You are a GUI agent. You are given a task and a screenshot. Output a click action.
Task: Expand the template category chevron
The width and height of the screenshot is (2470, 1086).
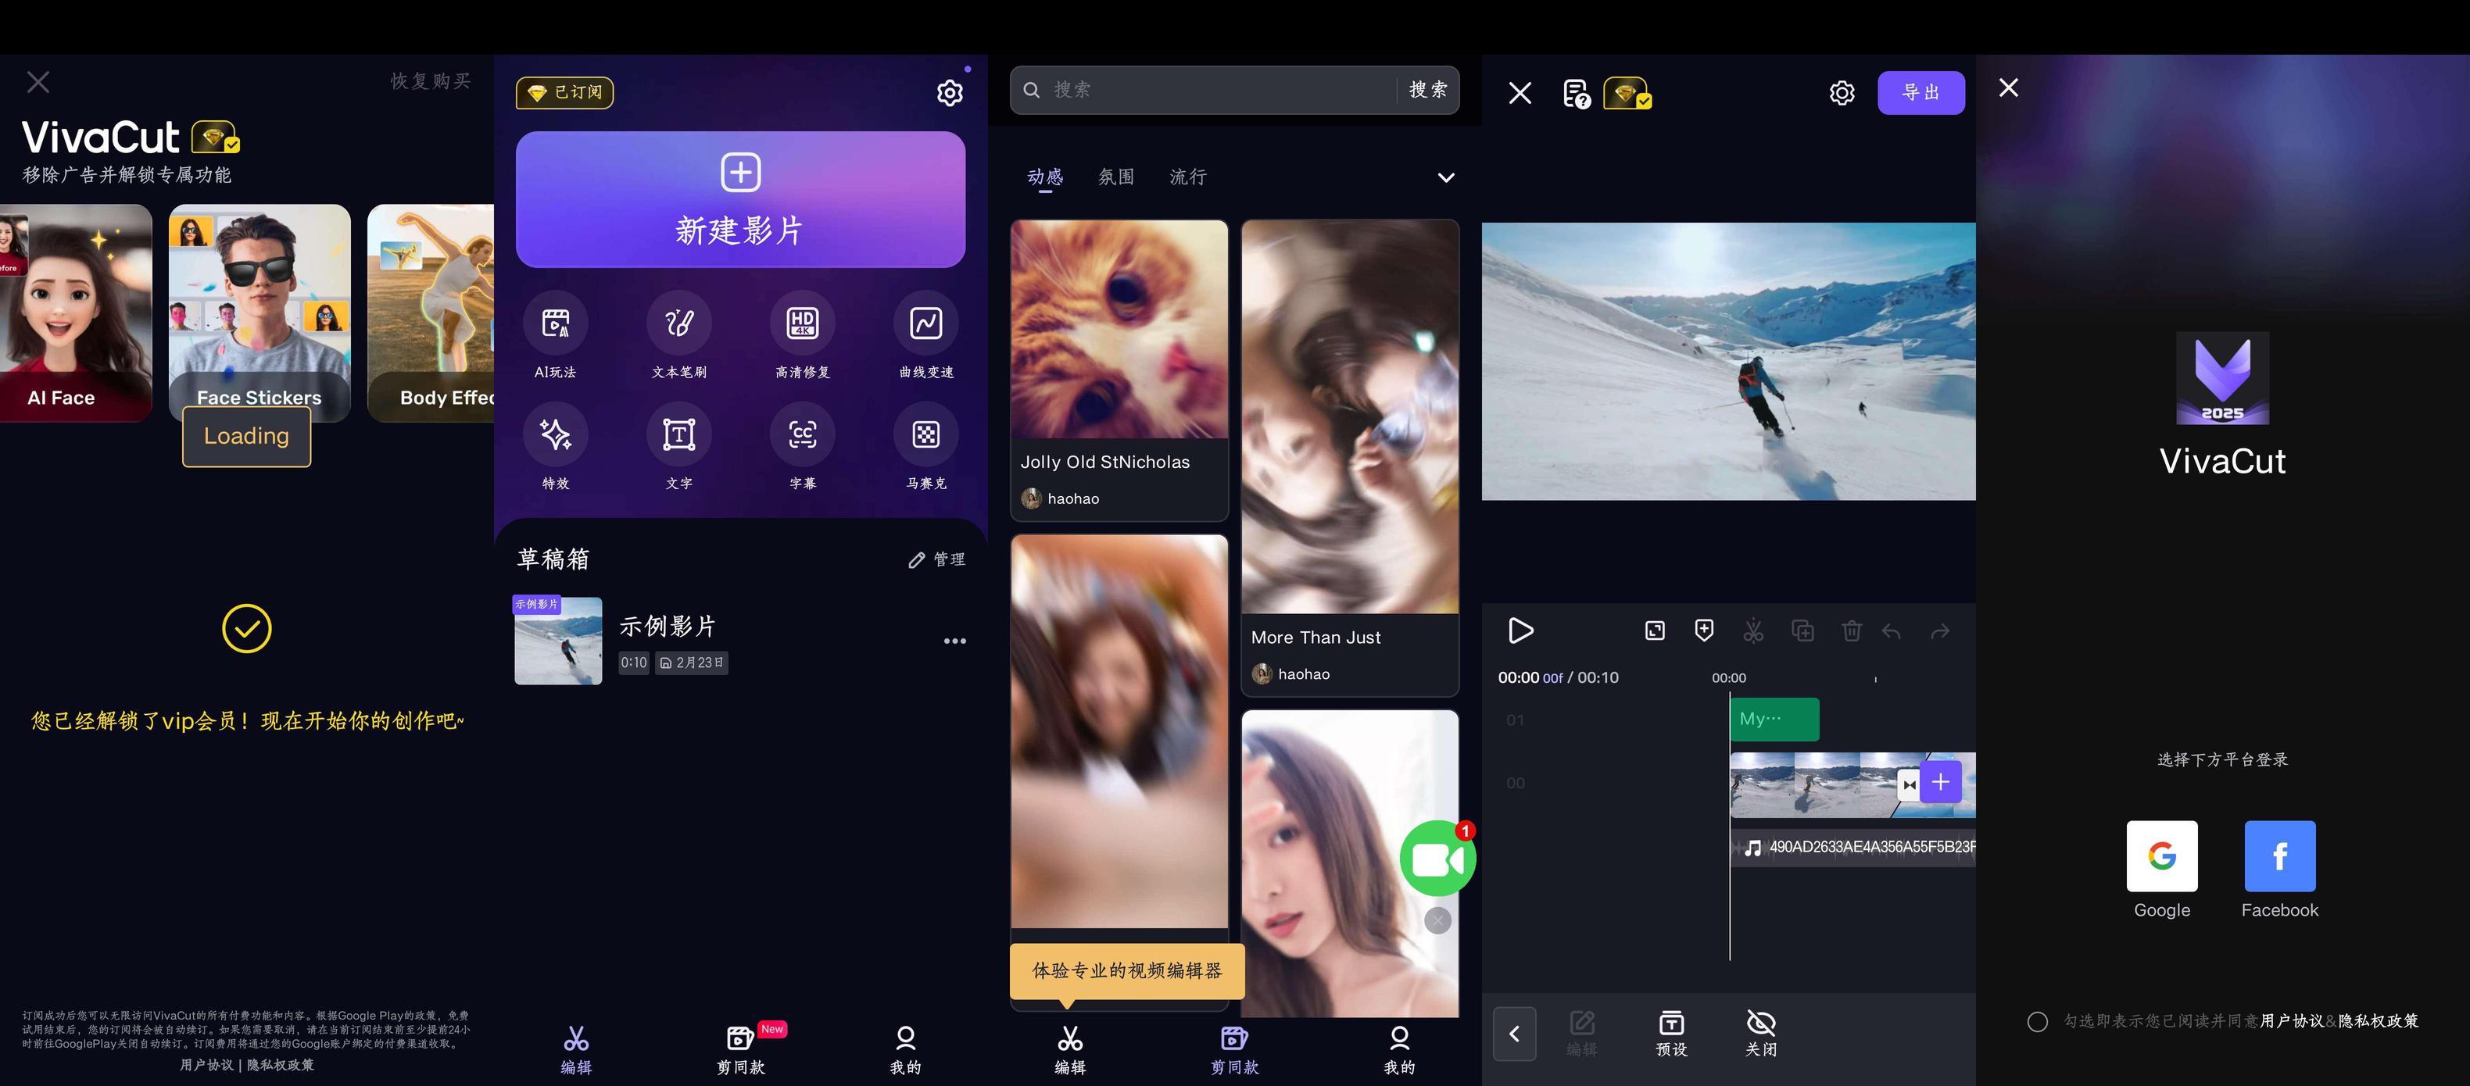(1446, 177)
